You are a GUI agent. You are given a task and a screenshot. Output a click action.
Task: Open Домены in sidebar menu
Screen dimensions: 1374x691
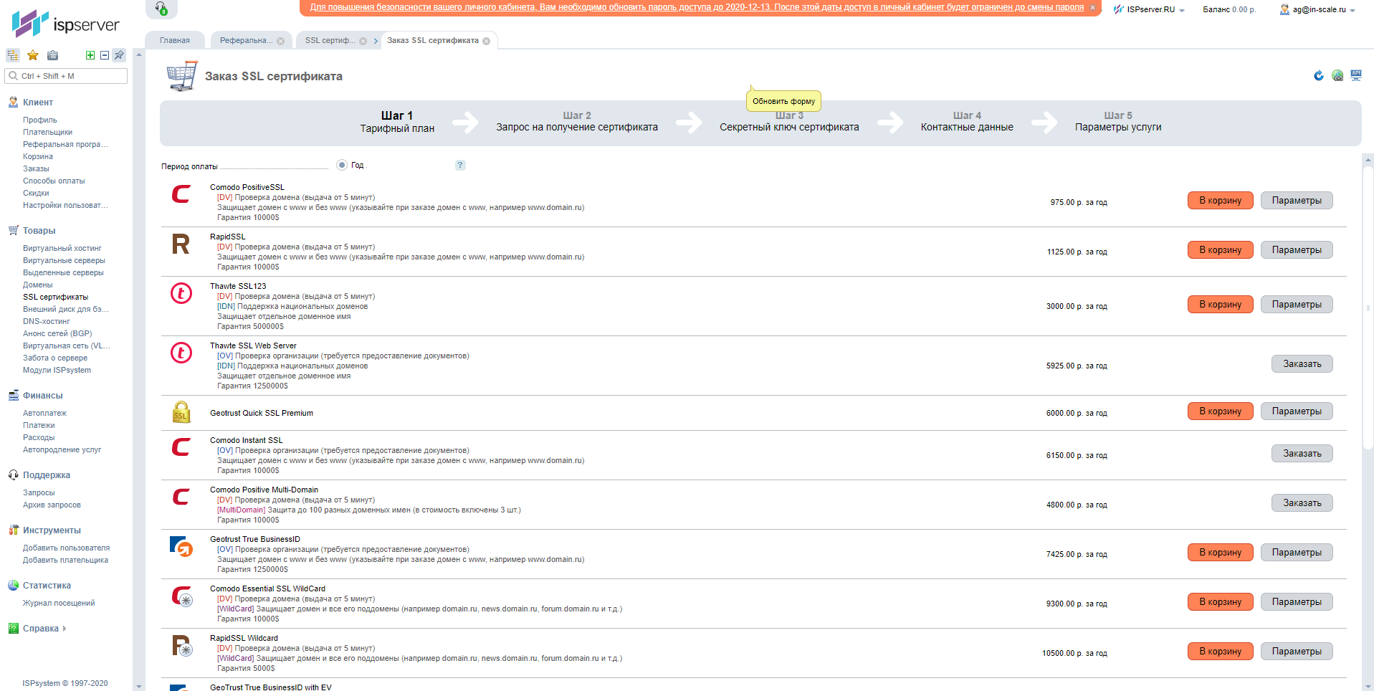(x=38, y=285)
